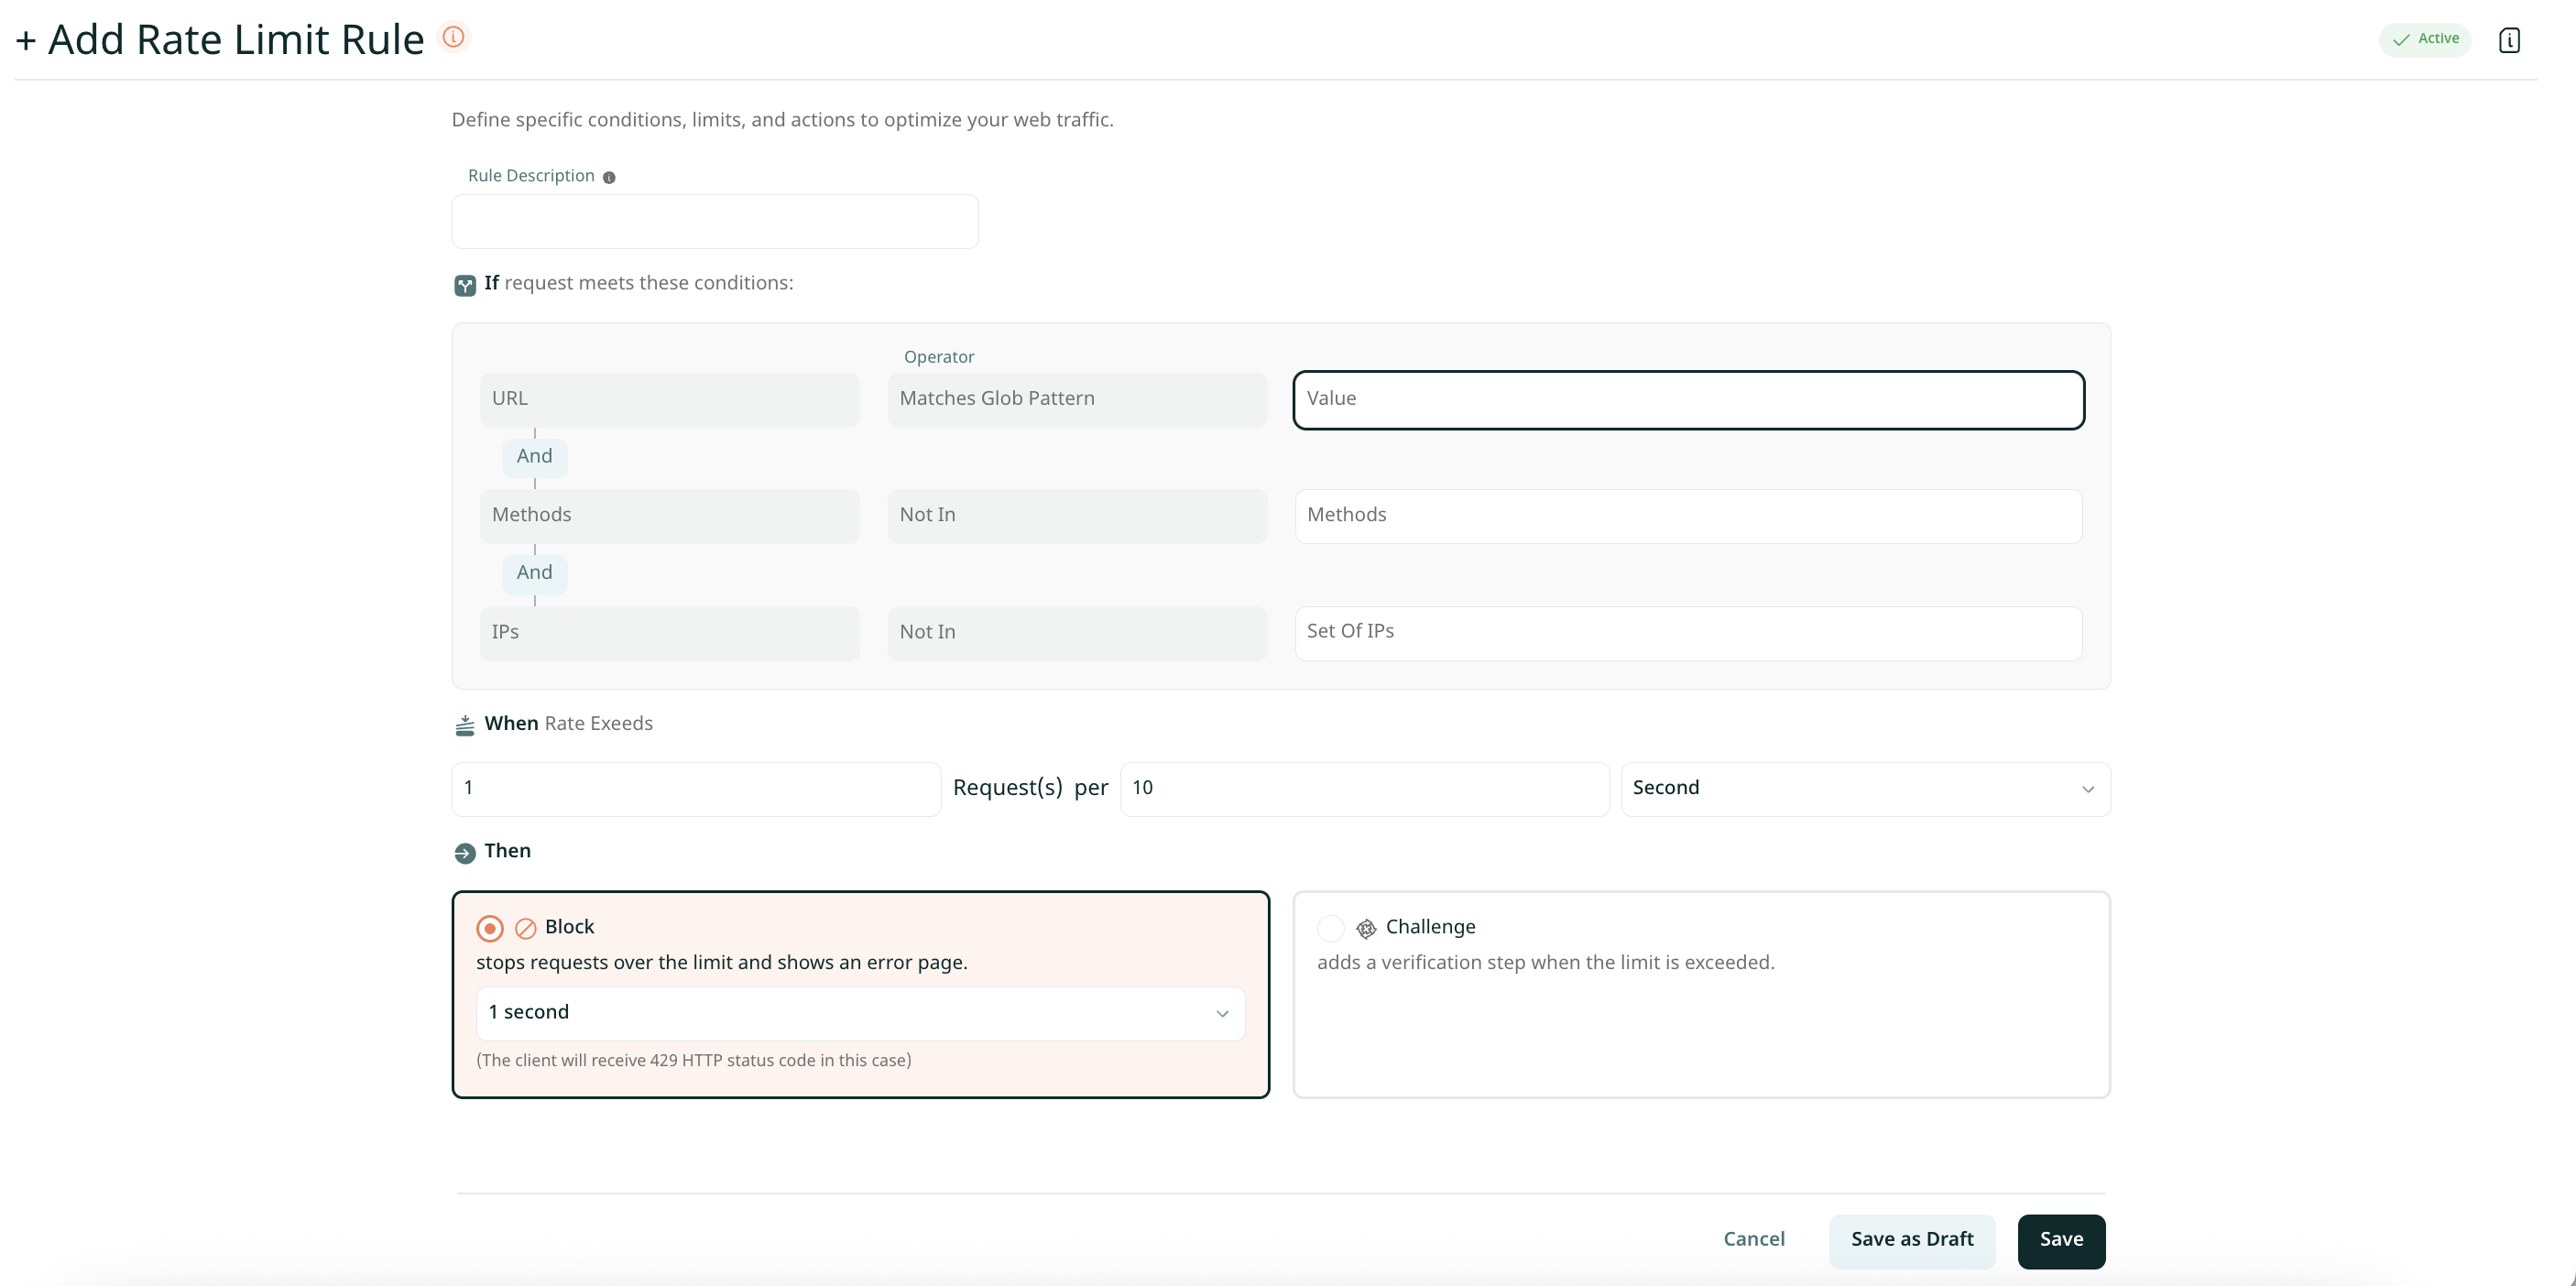Click the Rule Description tooltip icon
The image size is (2576, 1286).
coord(609,177)
